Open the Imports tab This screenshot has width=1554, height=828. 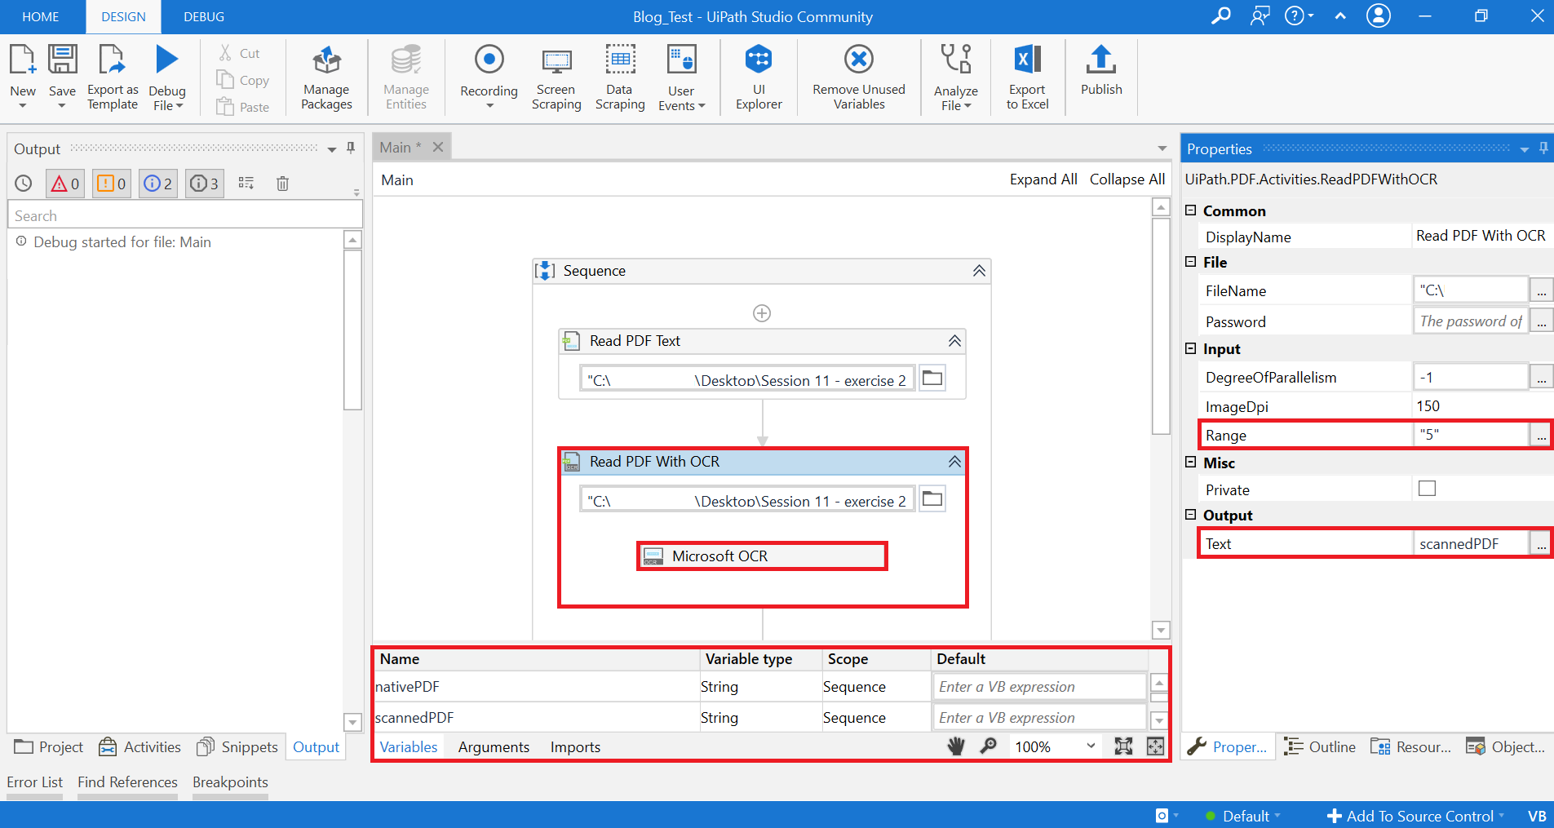click(x=575, y=746)
